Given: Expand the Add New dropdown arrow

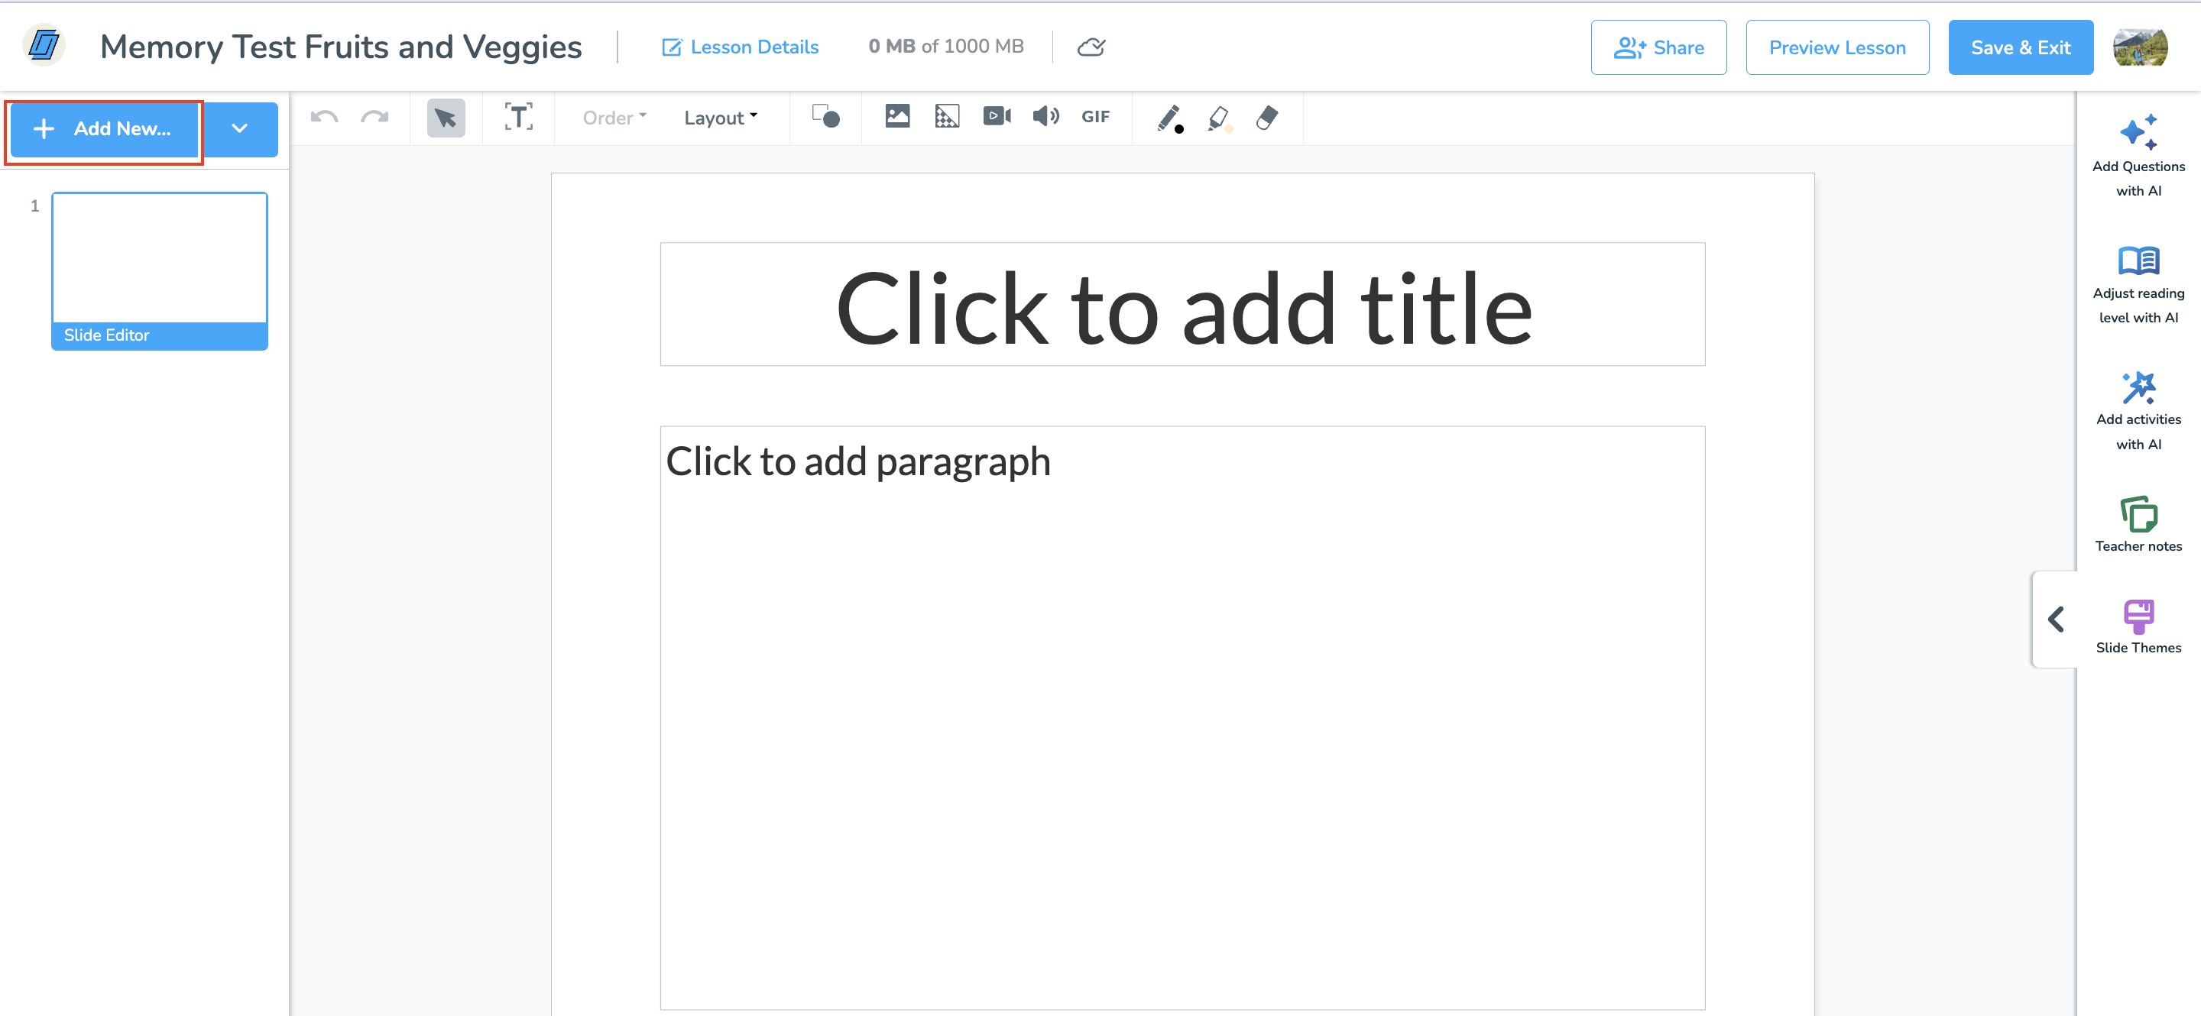Looking at the screenshot, I should (240, 129).
